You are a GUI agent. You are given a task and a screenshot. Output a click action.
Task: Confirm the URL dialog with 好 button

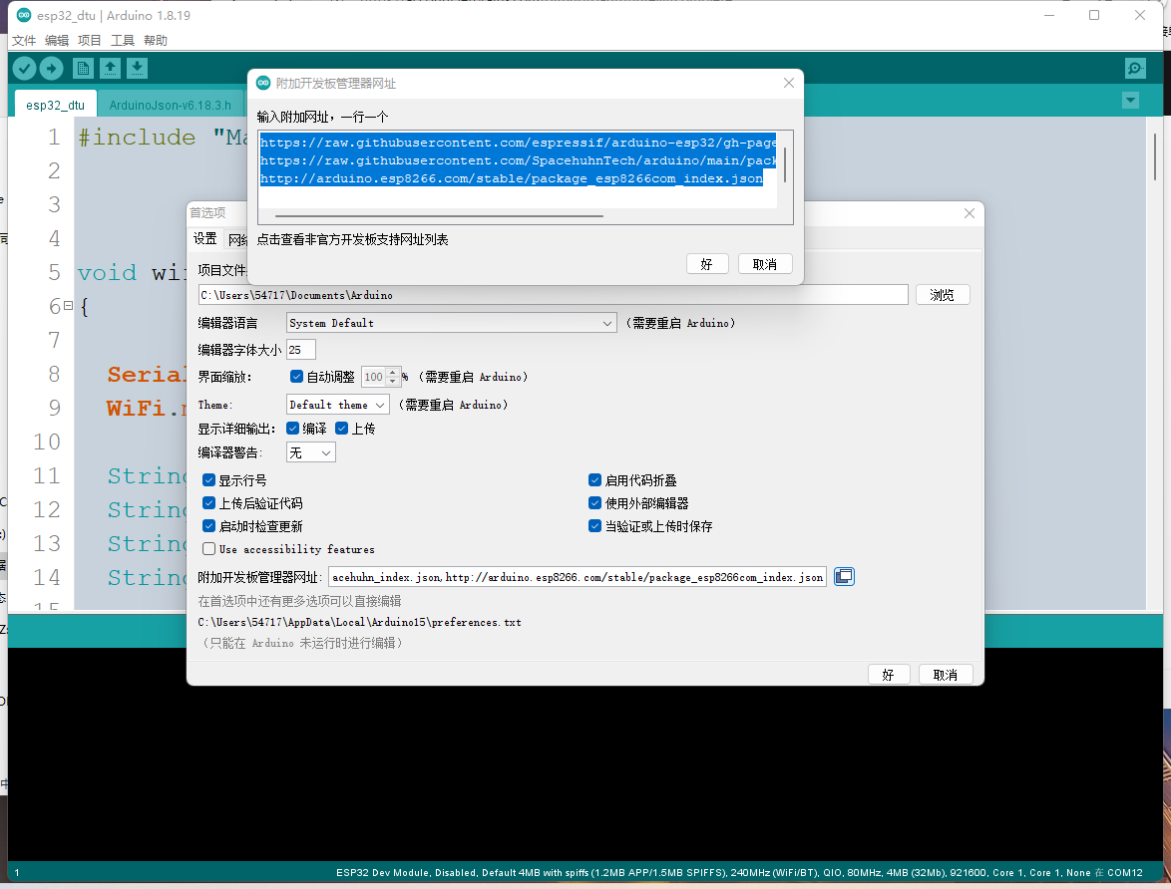pos(707,264)
